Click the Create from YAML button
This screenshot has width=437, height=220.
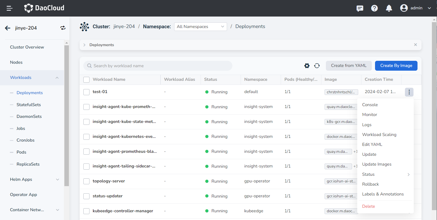[349, 66]
